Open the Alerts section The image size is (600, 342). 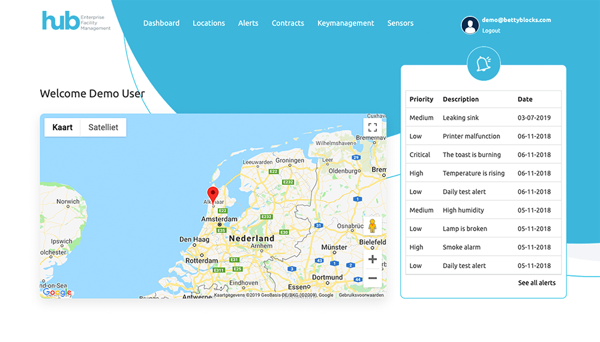248,23
